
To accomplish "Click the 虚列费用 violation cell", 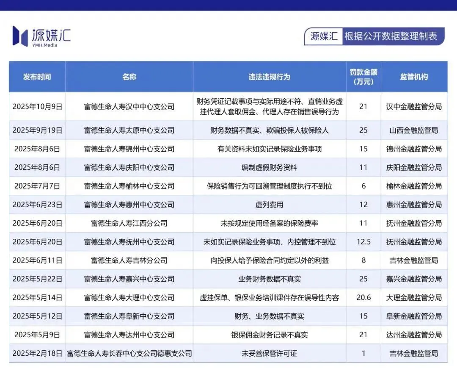I will pyautogui.click(x=270, y=205).
